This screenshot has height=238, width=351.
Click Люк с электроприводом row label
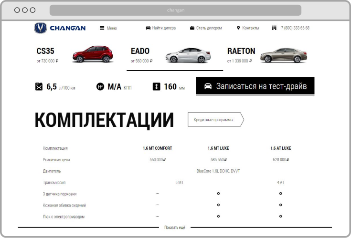coord(64,217)
